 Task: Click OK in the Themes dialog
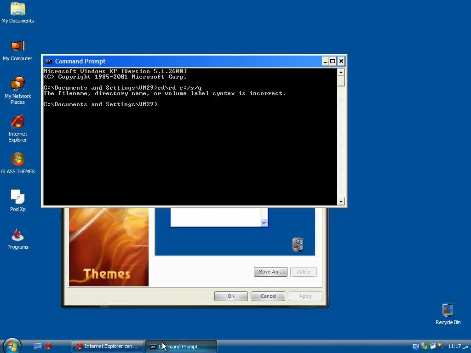pos(231,296)
